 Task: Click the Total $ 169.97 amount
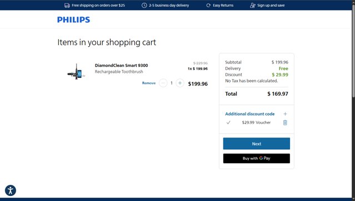point(278,94)
